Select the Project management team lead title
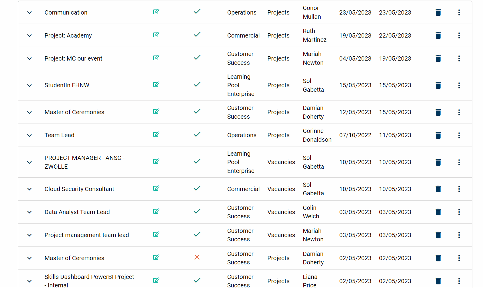Viewport: 483px width, 288px height. (x=86, y=235)
